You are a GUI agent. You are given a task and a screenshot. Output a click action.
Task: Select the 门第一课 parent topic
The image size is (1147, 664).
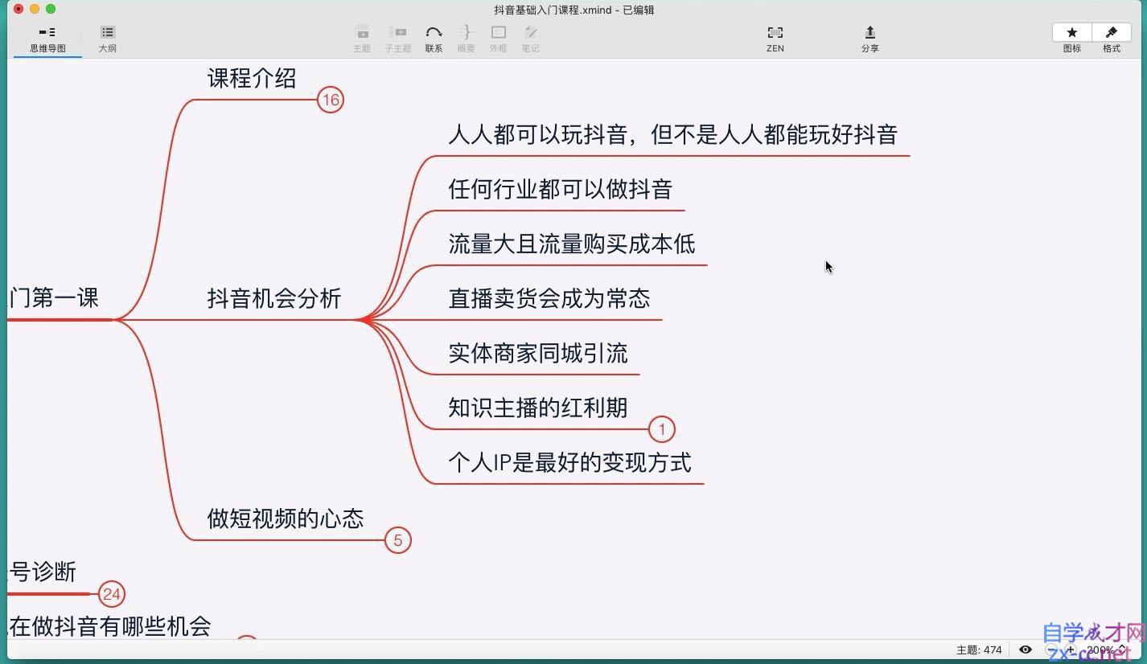(x=53, y=298)
